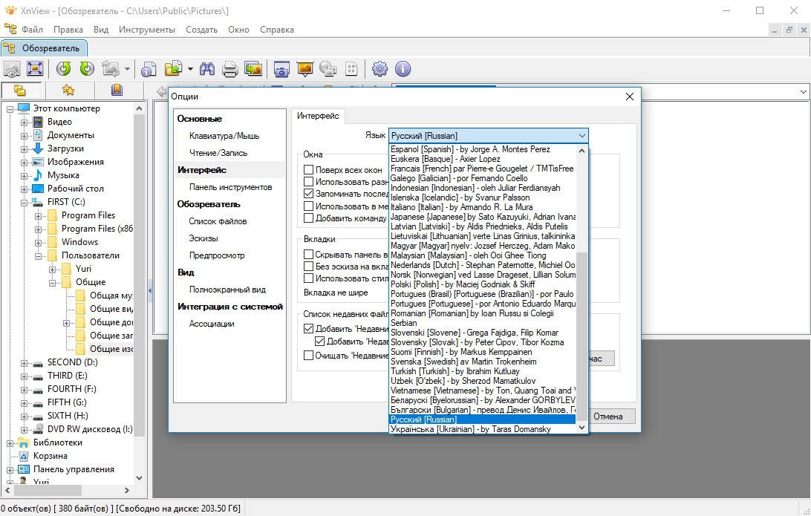Select the Корзина tree item
811x516 pixels.
51,456
